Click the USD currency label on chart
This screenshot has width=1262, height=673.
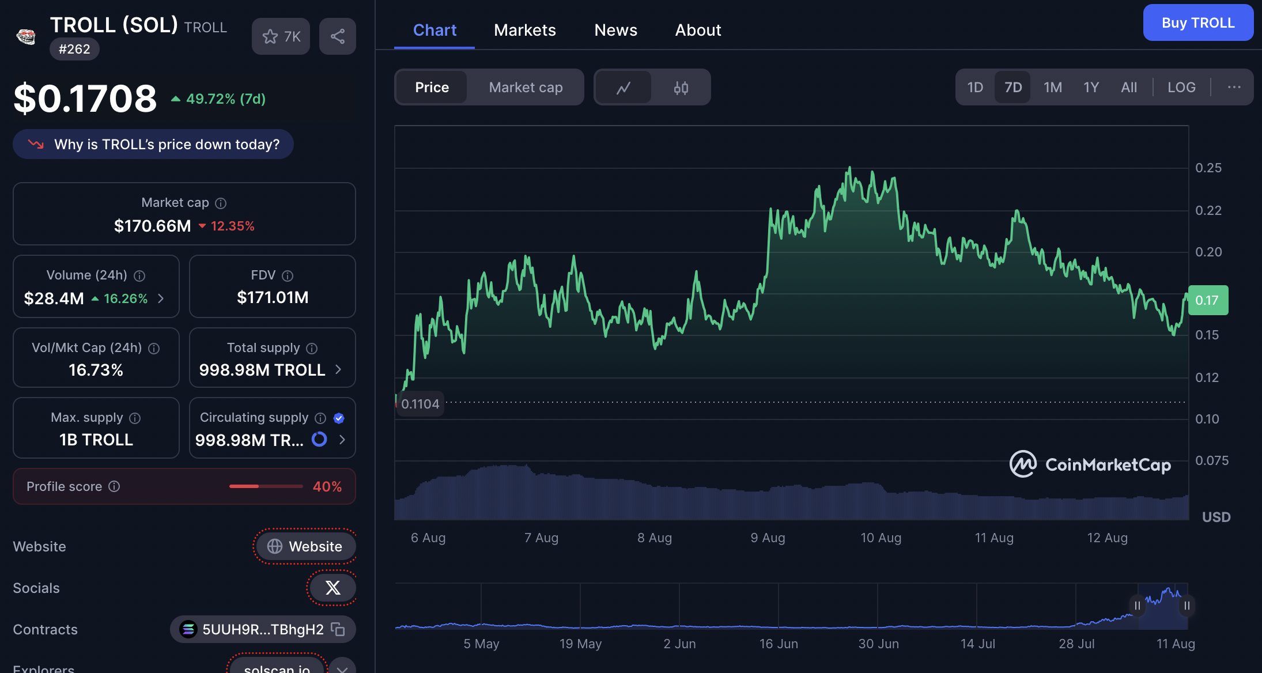[x=1216, y=517]
